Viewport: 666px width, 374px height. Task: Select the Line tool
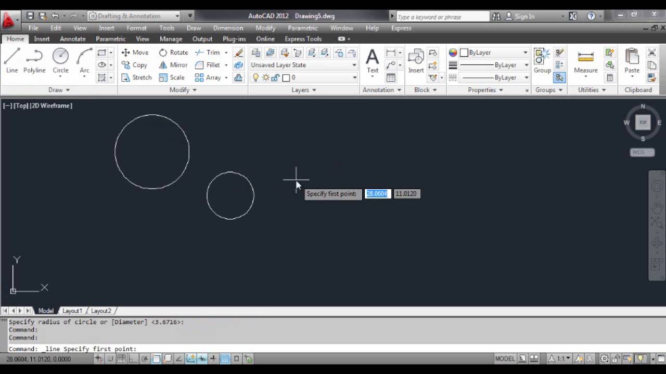(x=12, y=61)
